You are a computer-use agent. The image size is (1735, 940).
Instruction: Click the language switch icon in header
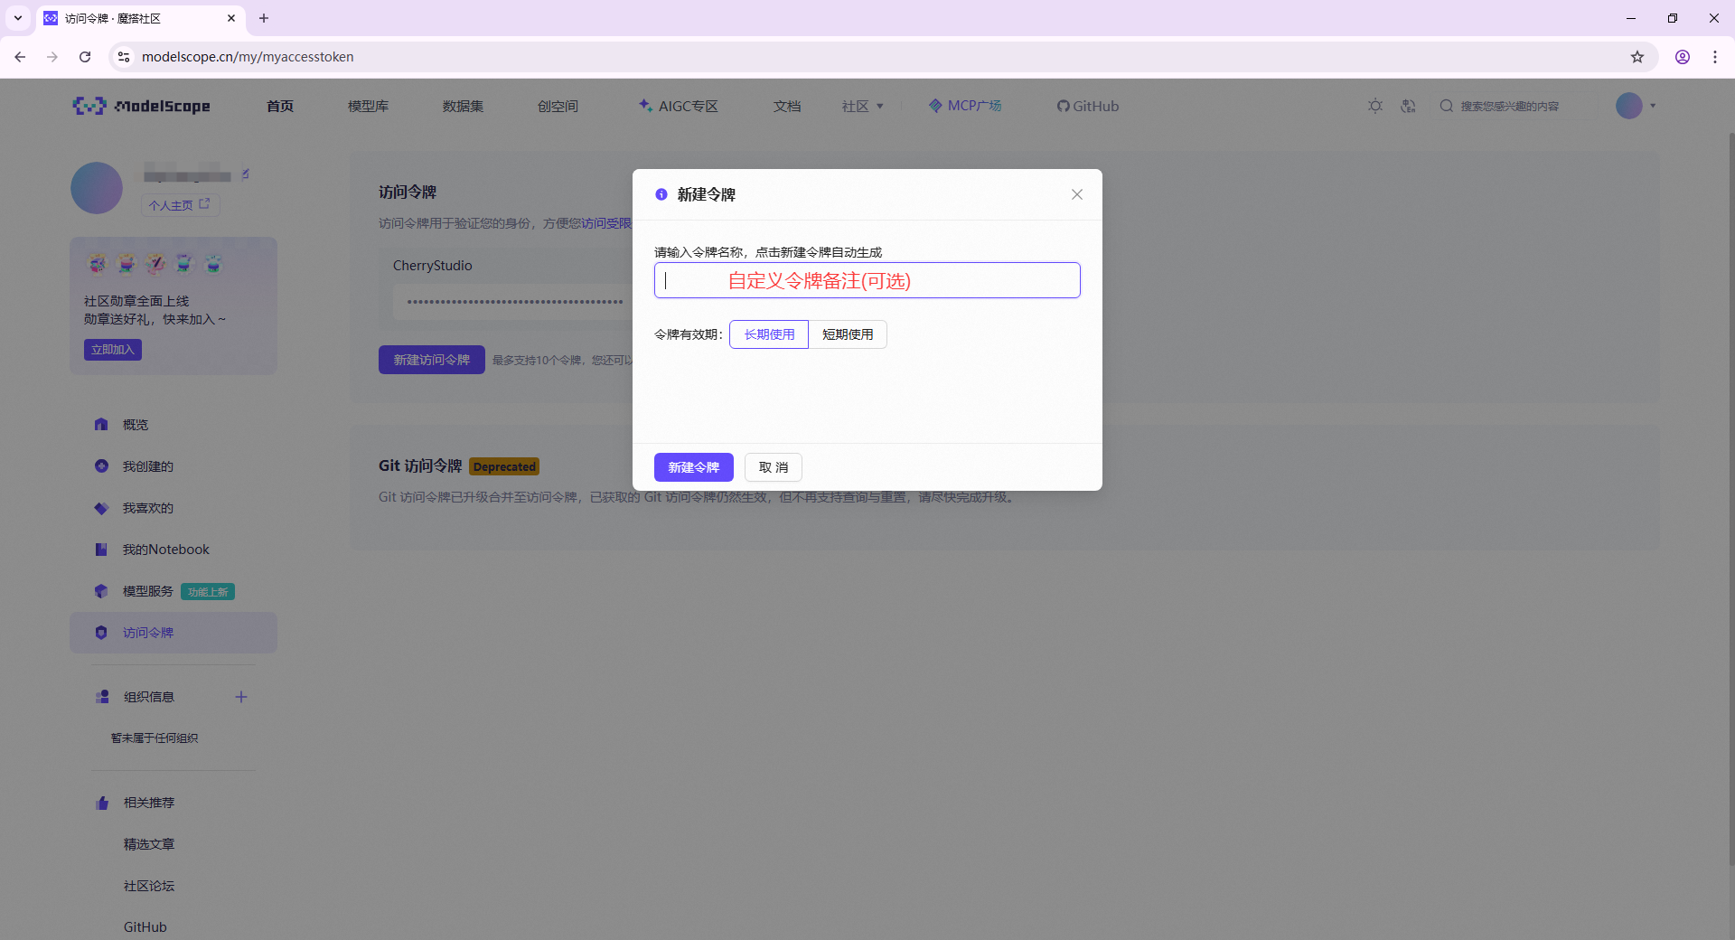point(1408,106)
